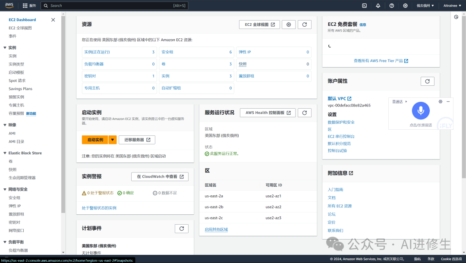The width and height of the screenshot is (466, 263).
Task: Refresh the 账户属性 panel
Action: [x=427, y=81]
